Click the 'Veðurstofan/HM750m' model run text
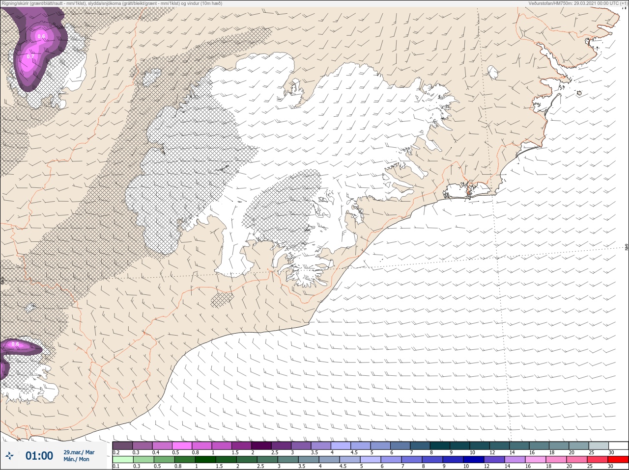Viewport: 629px width, 470px height. tap(578, 3)
